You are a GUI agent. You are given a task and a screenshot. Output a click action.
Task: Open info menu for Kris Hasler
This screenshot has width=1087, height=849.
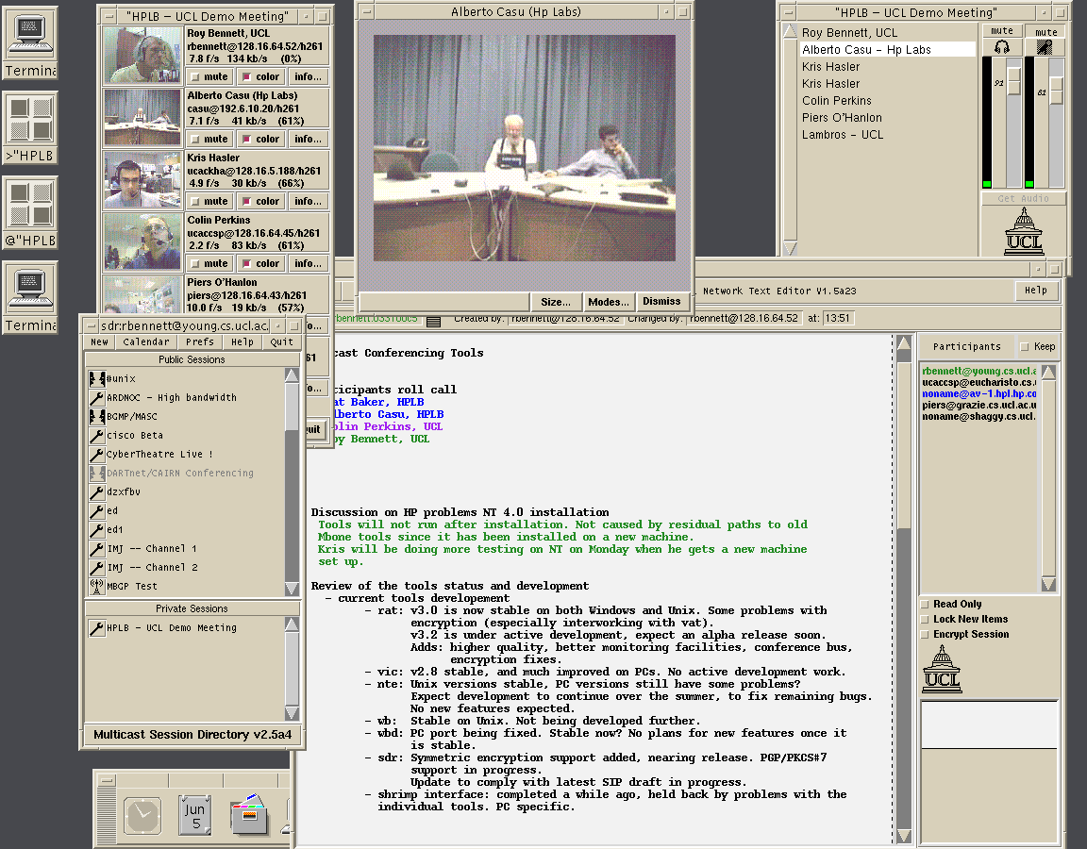coord(308,202)
